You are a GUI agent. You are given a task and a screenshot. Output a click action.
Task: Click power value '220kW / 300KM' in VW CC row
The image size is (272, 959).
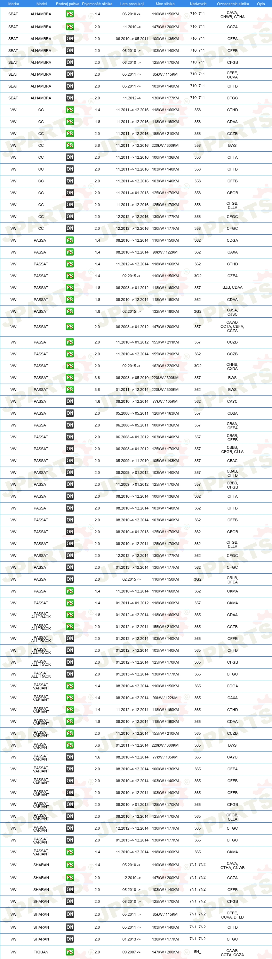pyautogui.click(x=165, y=145)
